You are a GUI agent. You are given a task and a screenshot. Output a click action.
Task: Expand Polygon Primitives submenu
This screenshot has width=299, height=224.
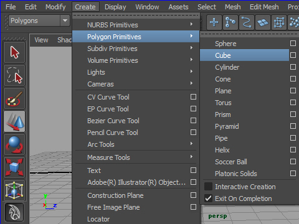coord(136,37)
